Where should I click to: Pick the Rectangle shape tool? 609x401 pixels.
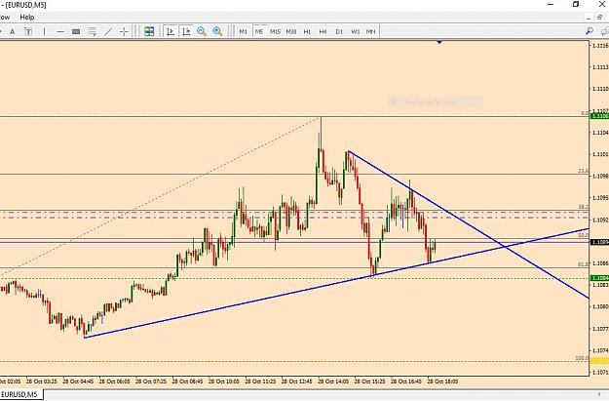pyautogui.click(x=76, y=31)
